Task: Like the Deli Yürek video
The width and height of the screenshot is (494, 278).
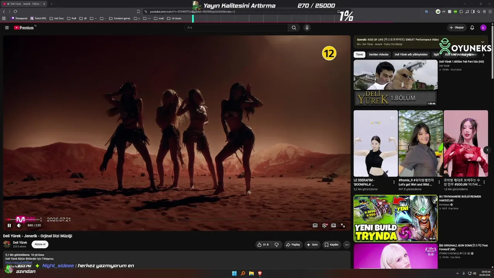Action: 263,245
